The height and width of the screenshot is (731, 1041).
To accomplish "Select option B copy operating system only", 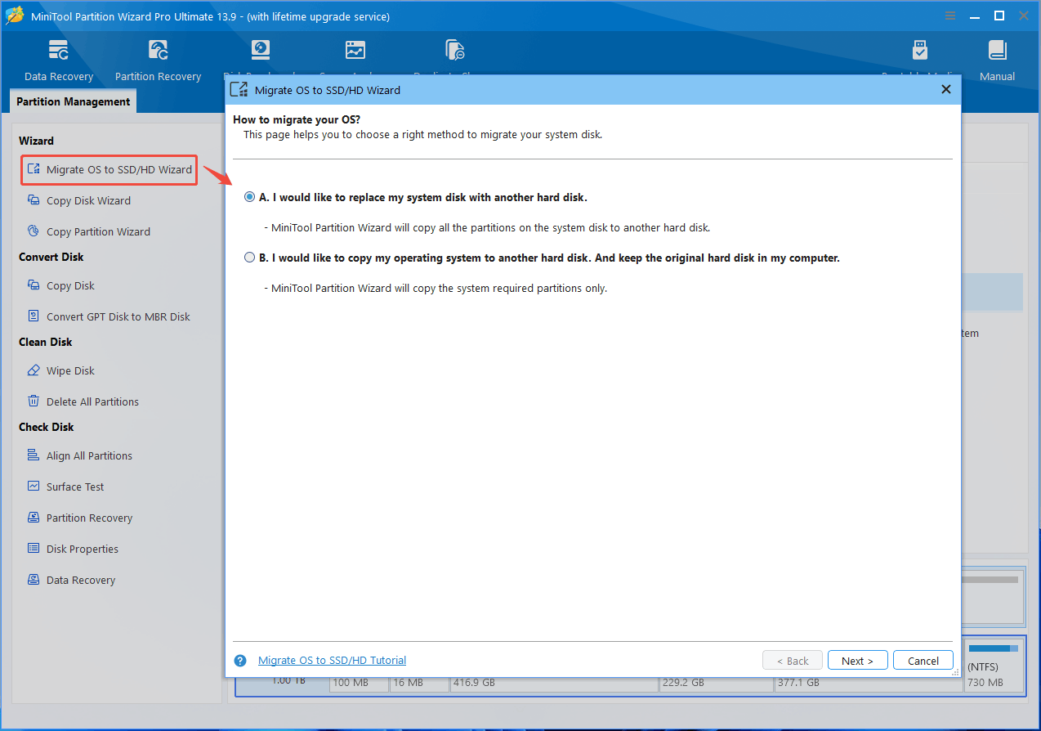I will [x=250, y=258].
